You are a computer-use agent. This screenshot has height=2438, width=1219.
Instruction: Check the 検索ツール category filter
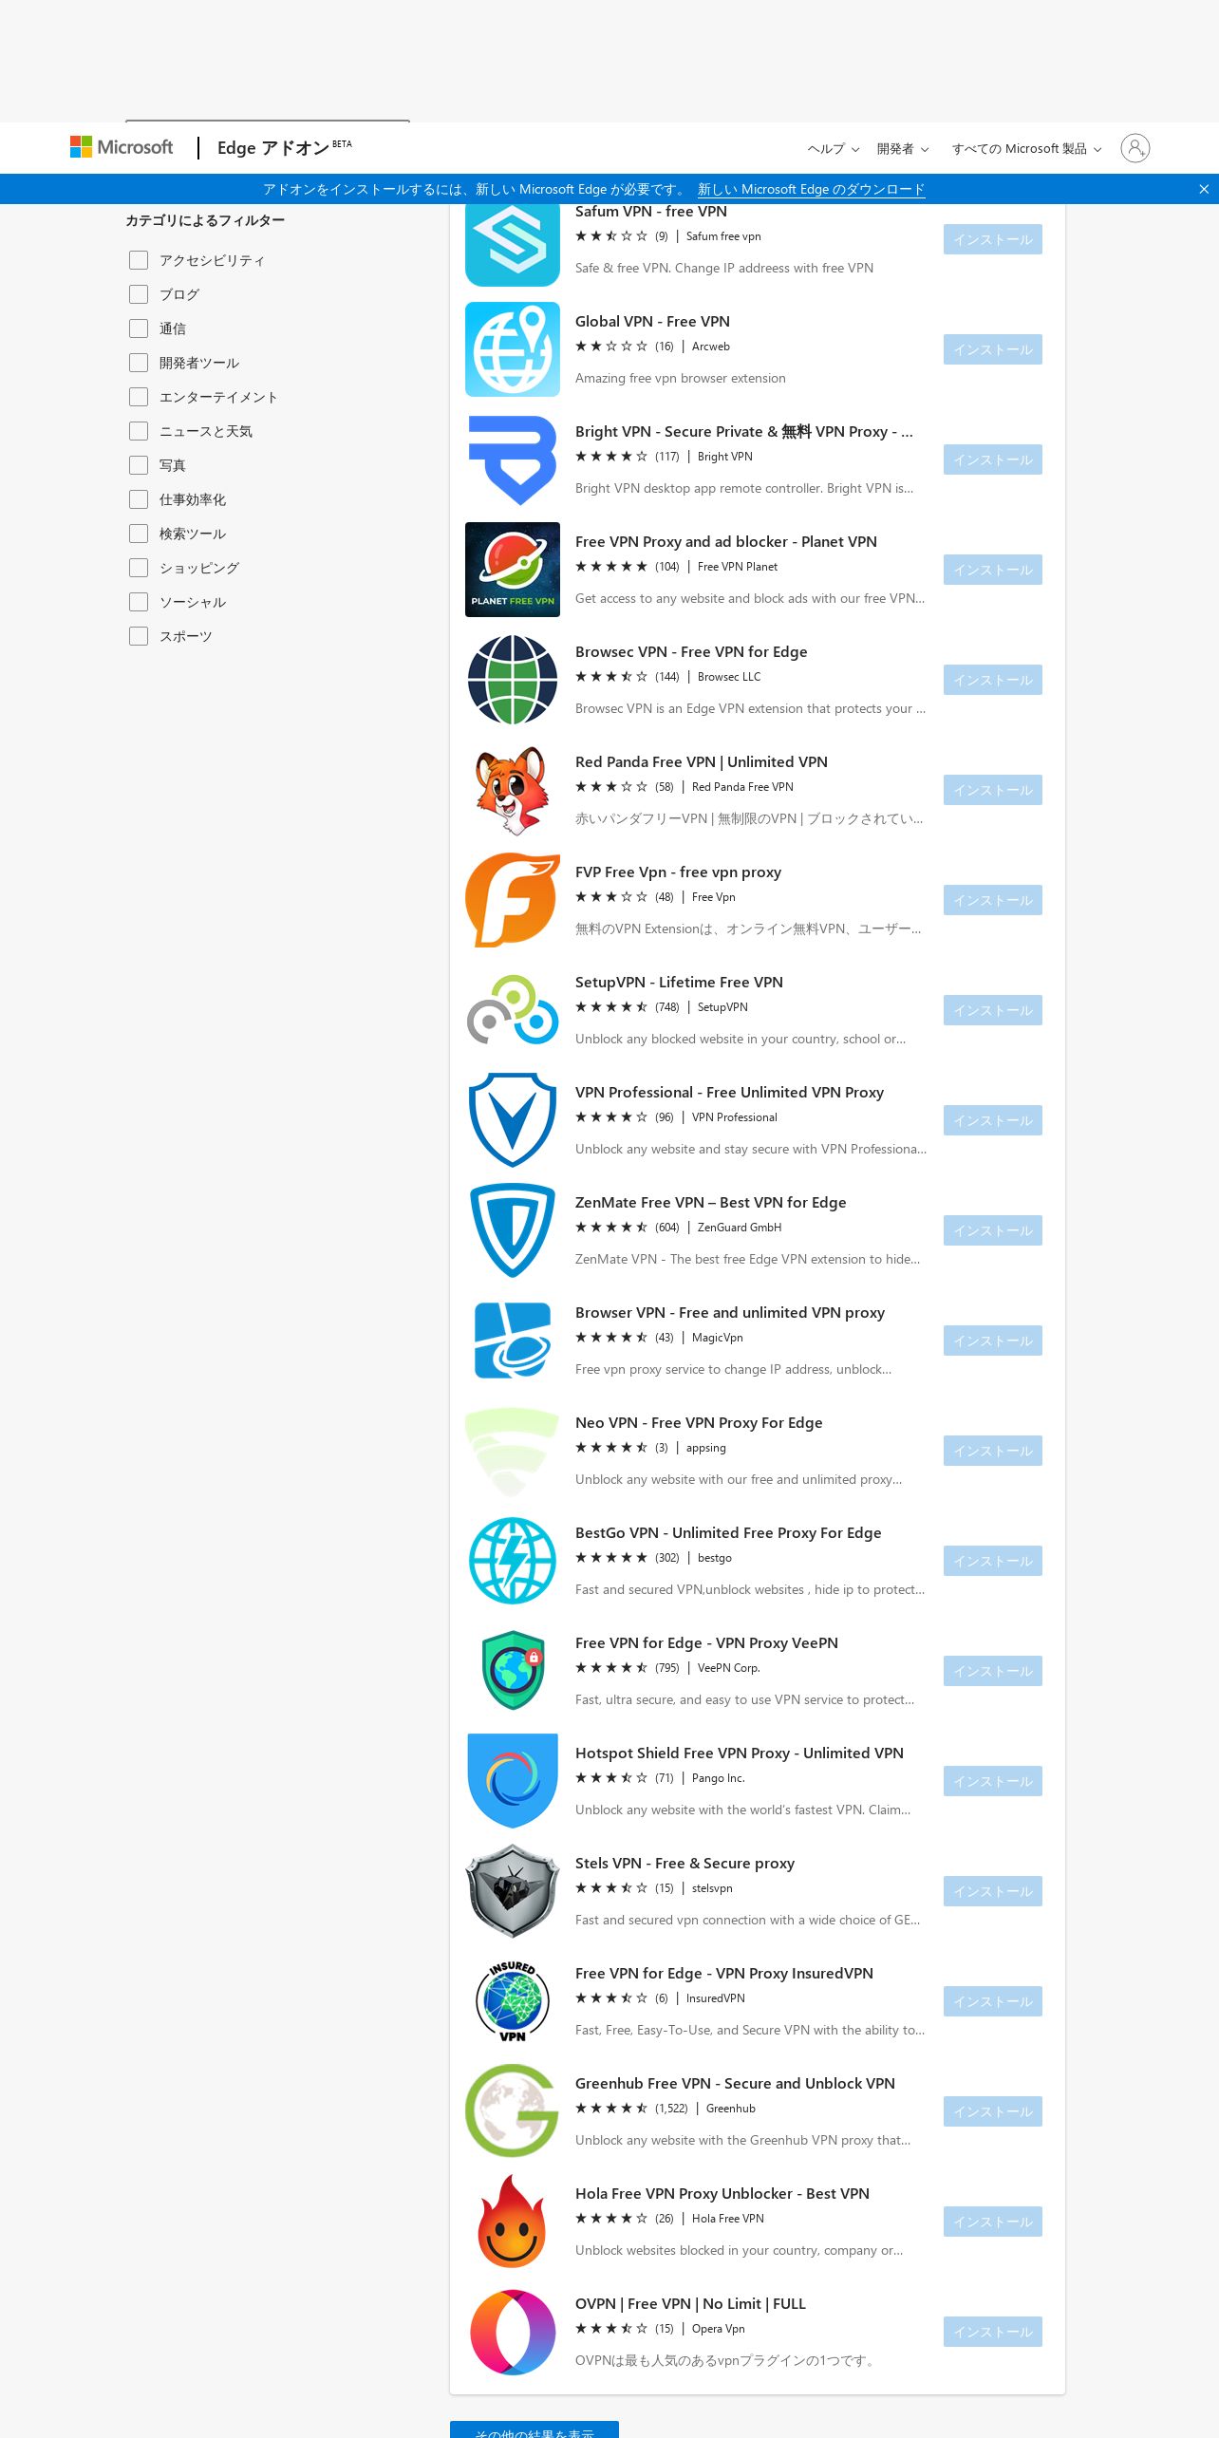(x=139, y=534)
